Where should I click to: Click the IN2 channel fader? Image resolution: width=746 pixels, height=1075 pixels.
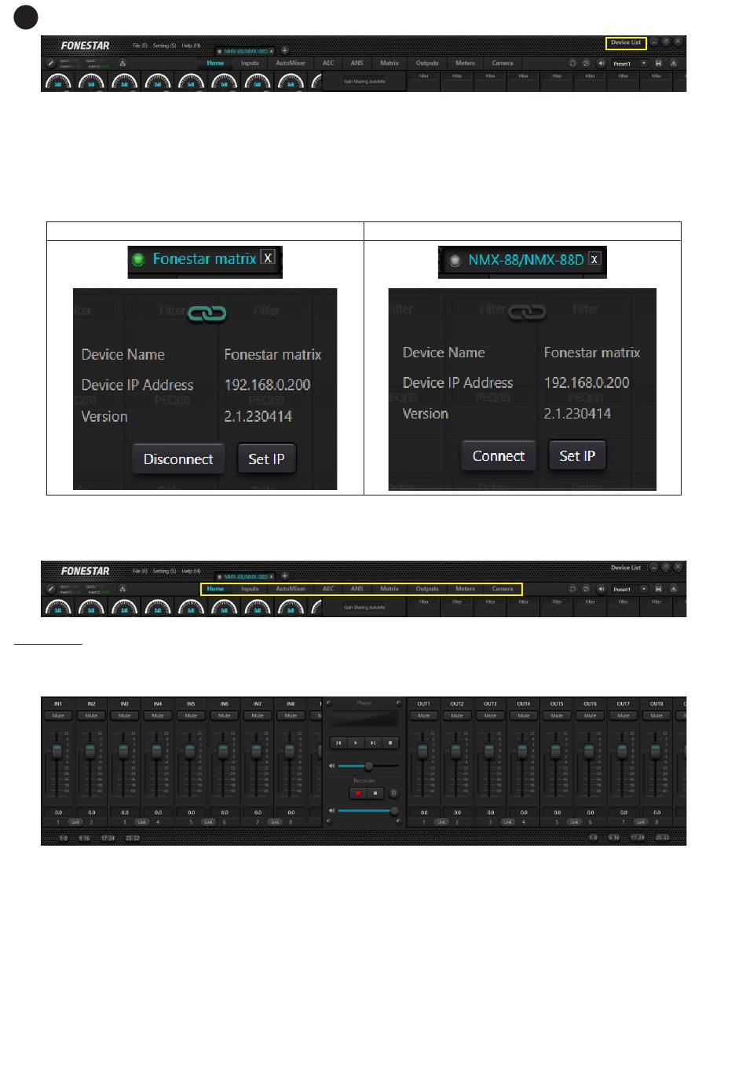pos(91,751)
